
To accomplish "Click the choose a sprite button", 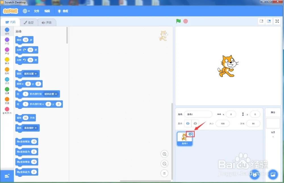I will pyautogui.click(x=254, y=174).
